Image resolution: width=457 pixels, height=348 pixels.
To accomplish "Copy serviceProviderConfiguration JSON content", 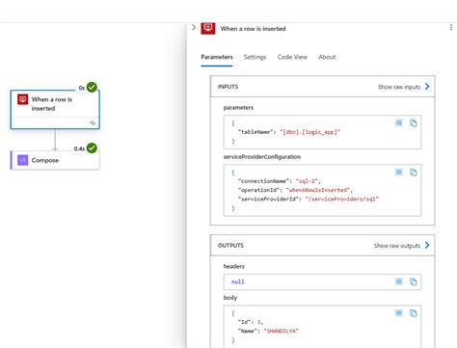I will [x=414, y=173].
